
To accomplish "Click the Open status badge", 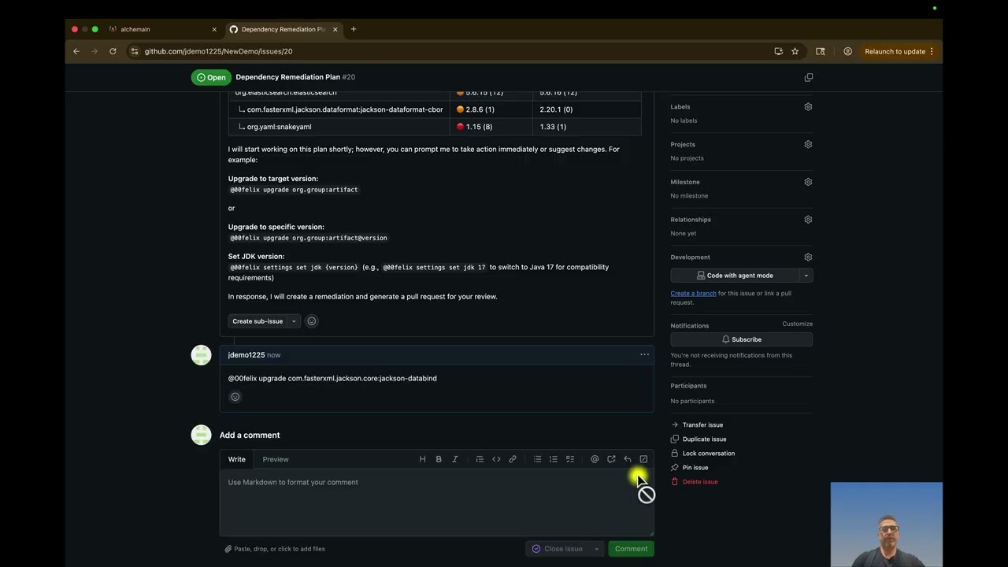I will pos(211,77).
